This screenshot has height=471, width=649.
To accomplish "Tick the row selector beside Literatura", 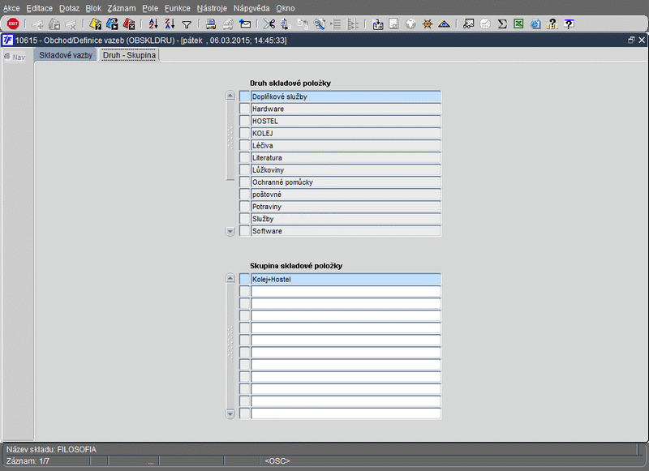I will click(x=244, y=158).
